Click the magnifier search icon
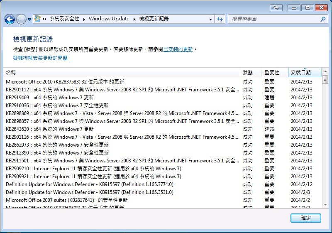Screen dimensions: 332x233 pyautogui.click(x=323, y=19)
